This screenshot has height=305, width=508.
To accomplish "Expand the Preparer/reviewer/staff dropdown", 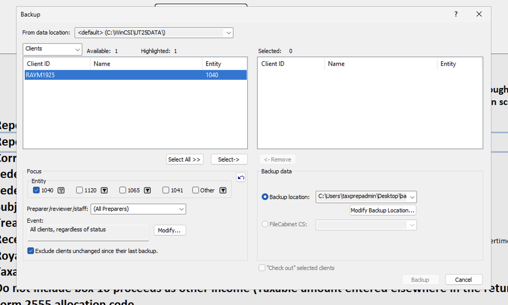I will 181,209.
